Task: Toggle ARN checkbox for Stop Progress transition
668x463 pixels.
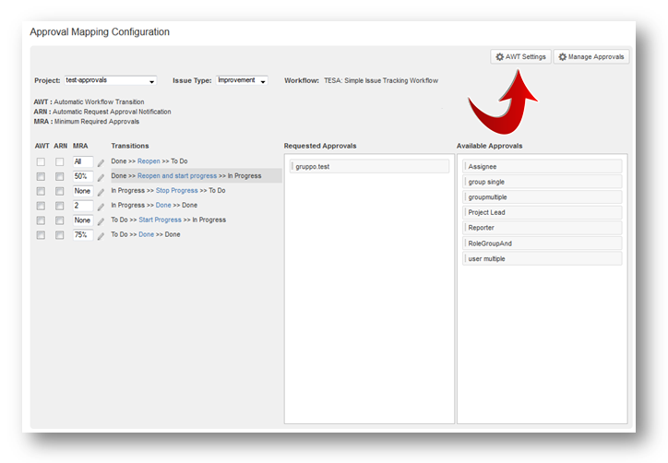Action: click(x=60, y=191)
